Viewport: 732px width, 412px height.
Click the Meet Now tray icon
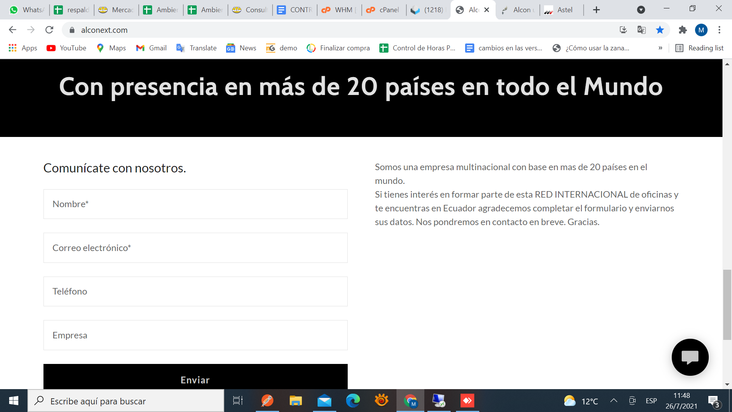[632, 401]
